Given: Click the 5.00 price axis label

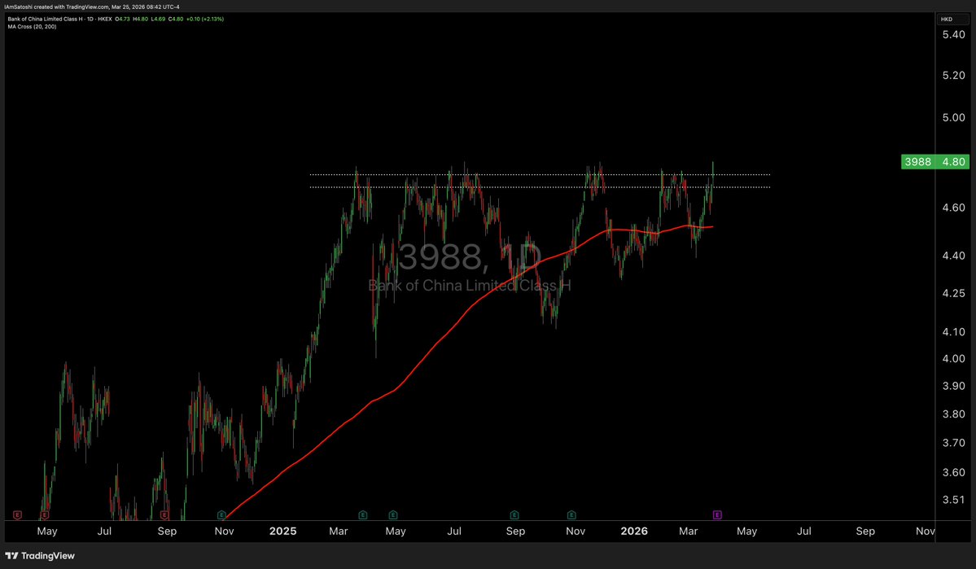Looking at the screenshot, I should [953, 118].
